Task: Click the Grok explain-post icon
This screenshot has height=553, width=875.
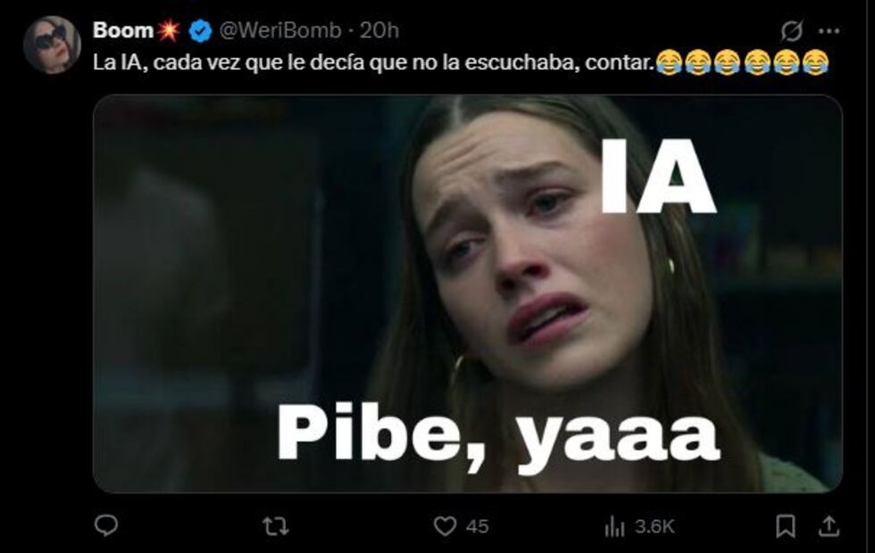Action: [791, 31]
